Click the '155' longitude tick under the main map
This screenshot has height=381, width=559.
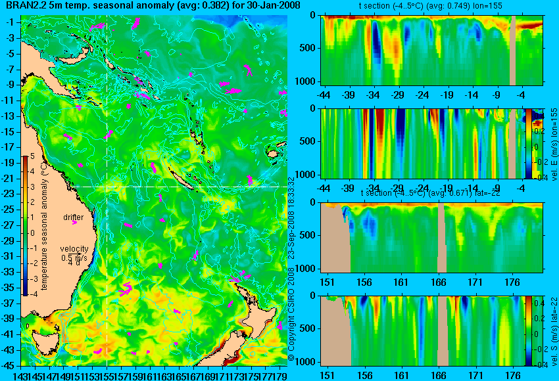[x=107, y=376]
